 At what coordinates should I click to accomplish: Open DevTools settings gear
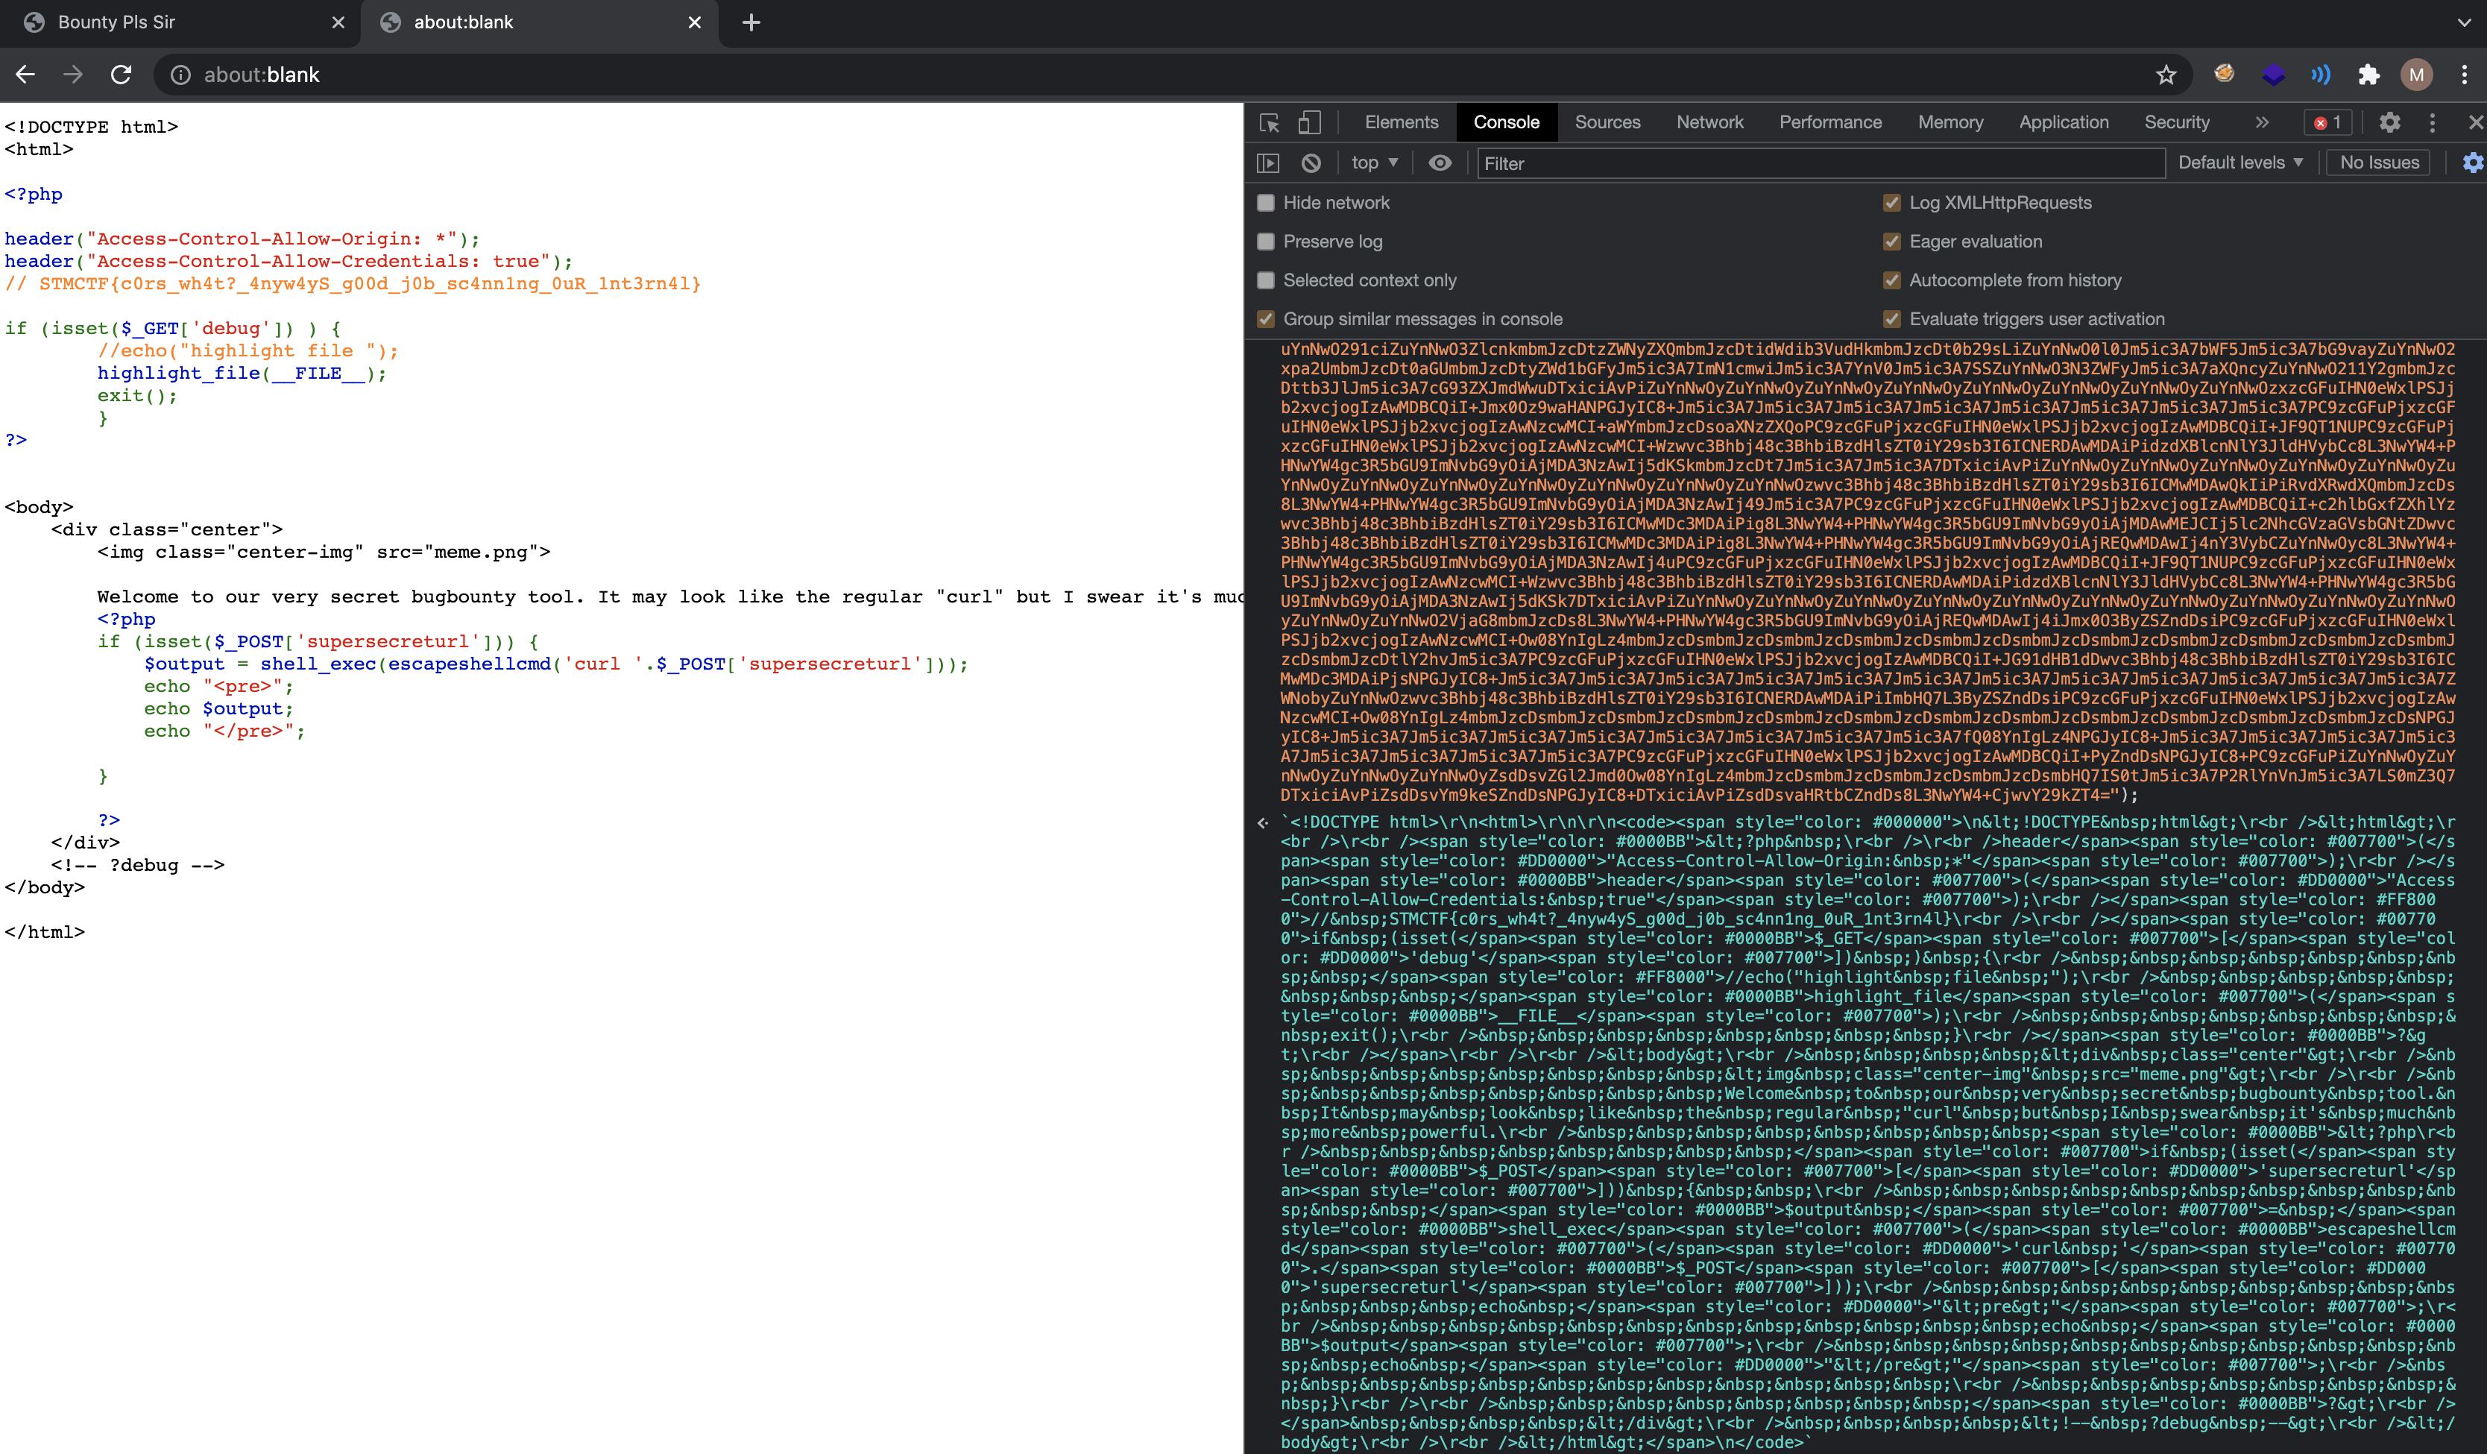coord(2389,122)
